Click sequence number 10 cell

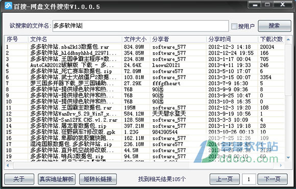(9, 101)
